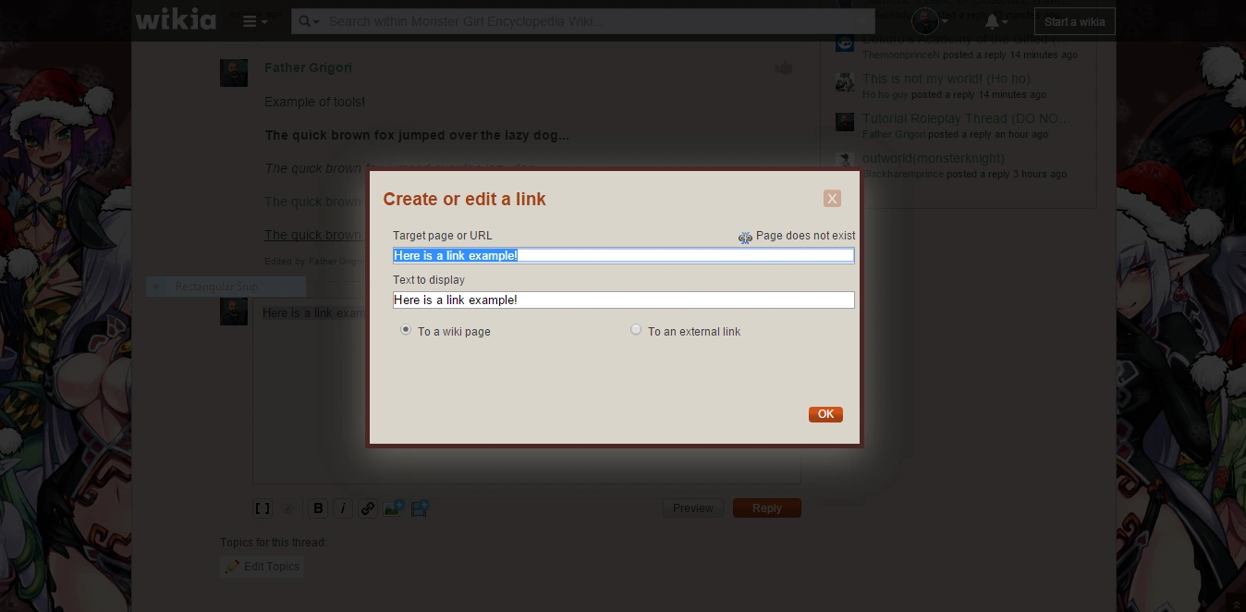
Task: Open 'Tutorial Roleplay Thread' link in sidebar
Action: pyautogui.click(x=967, y=119)
